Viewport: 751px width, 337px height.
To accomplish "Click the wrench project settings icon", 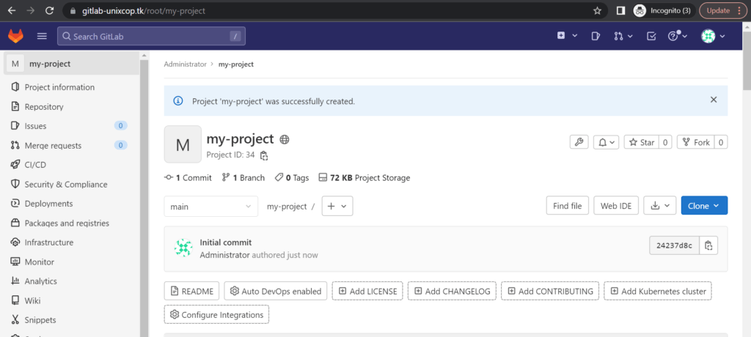I will [x=579, y=142].
